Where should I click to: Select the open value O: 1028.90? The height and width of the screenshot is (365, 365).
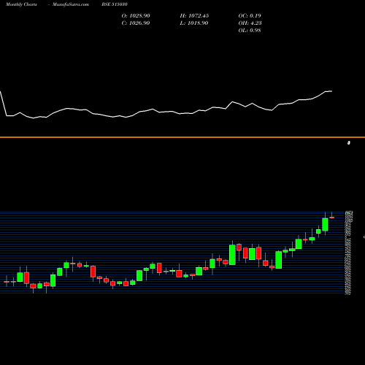coord(136,16)
